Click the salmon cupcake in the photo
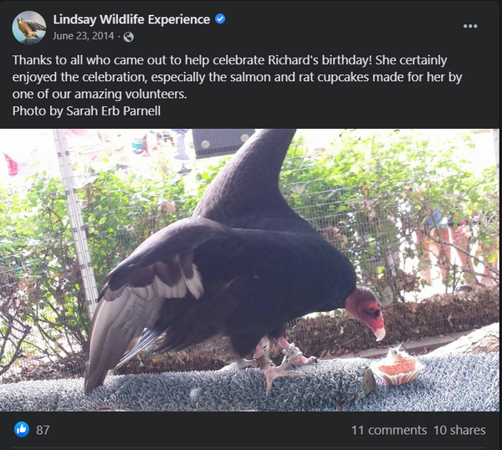502x450 pixels. click(397, 367)
